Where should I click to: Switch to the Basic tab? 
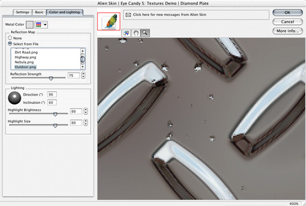(39, 12)
